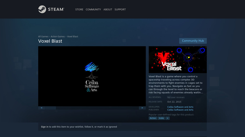This screenshot has width=245, height=137.
Task: Select the Indie tag
Action: click(161, 118)
